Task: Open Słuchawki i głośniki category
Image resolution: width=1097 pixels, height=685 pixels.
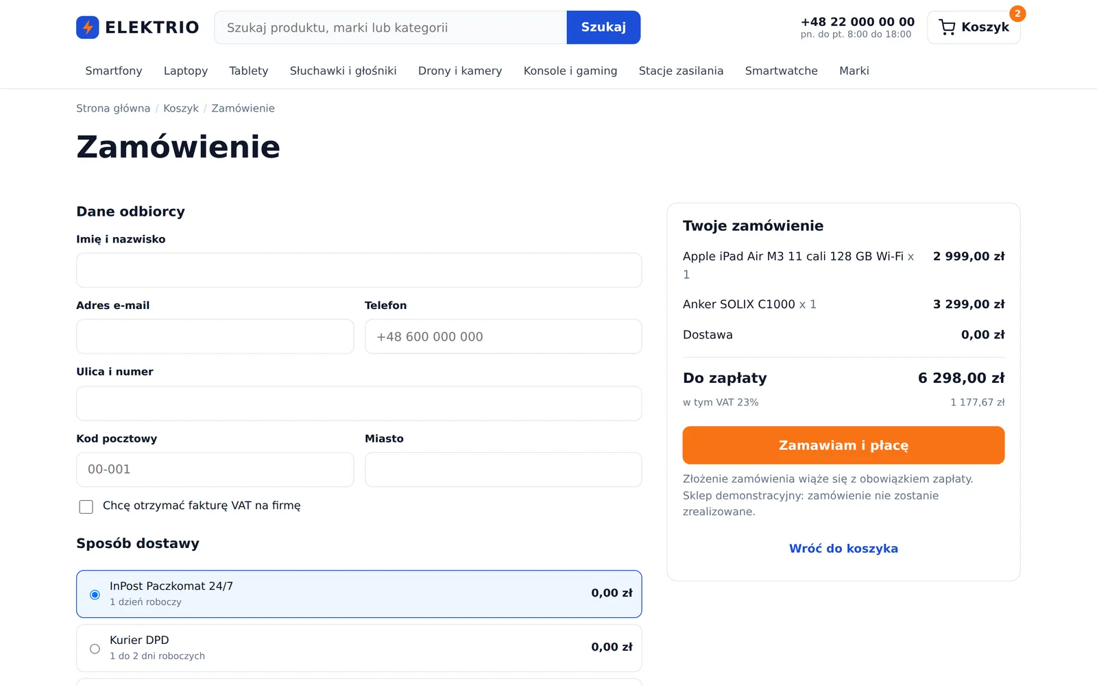Action: pos(343,71)
